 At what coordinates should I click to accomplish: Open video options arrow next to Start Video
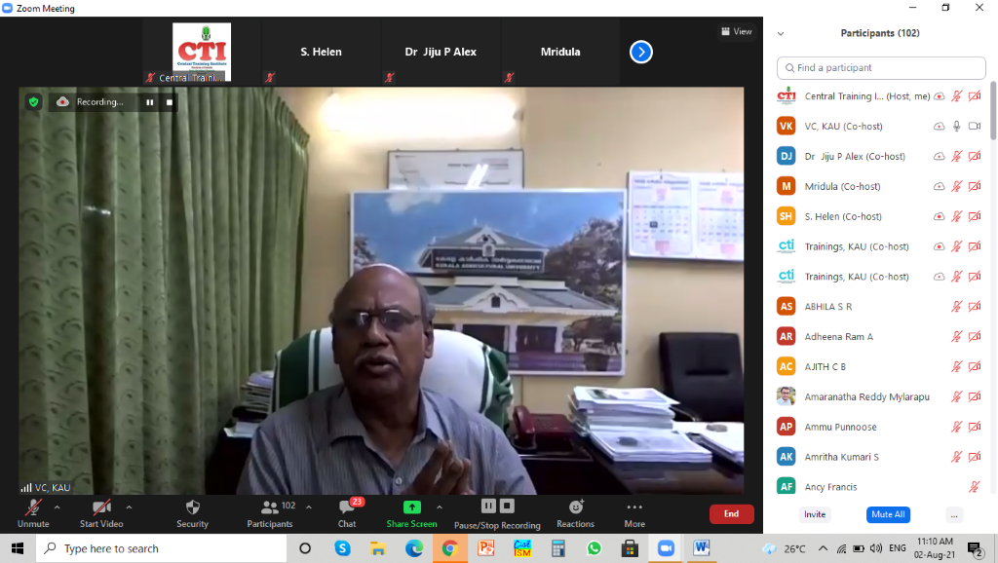coord(130,507)
